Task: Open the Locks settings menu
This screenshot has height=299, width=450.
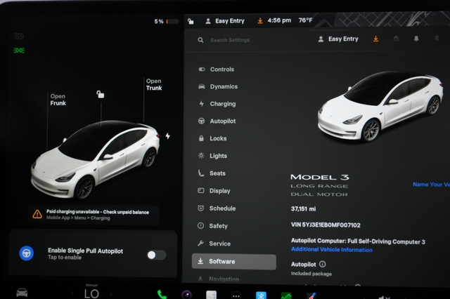Action: coord(212,138)
